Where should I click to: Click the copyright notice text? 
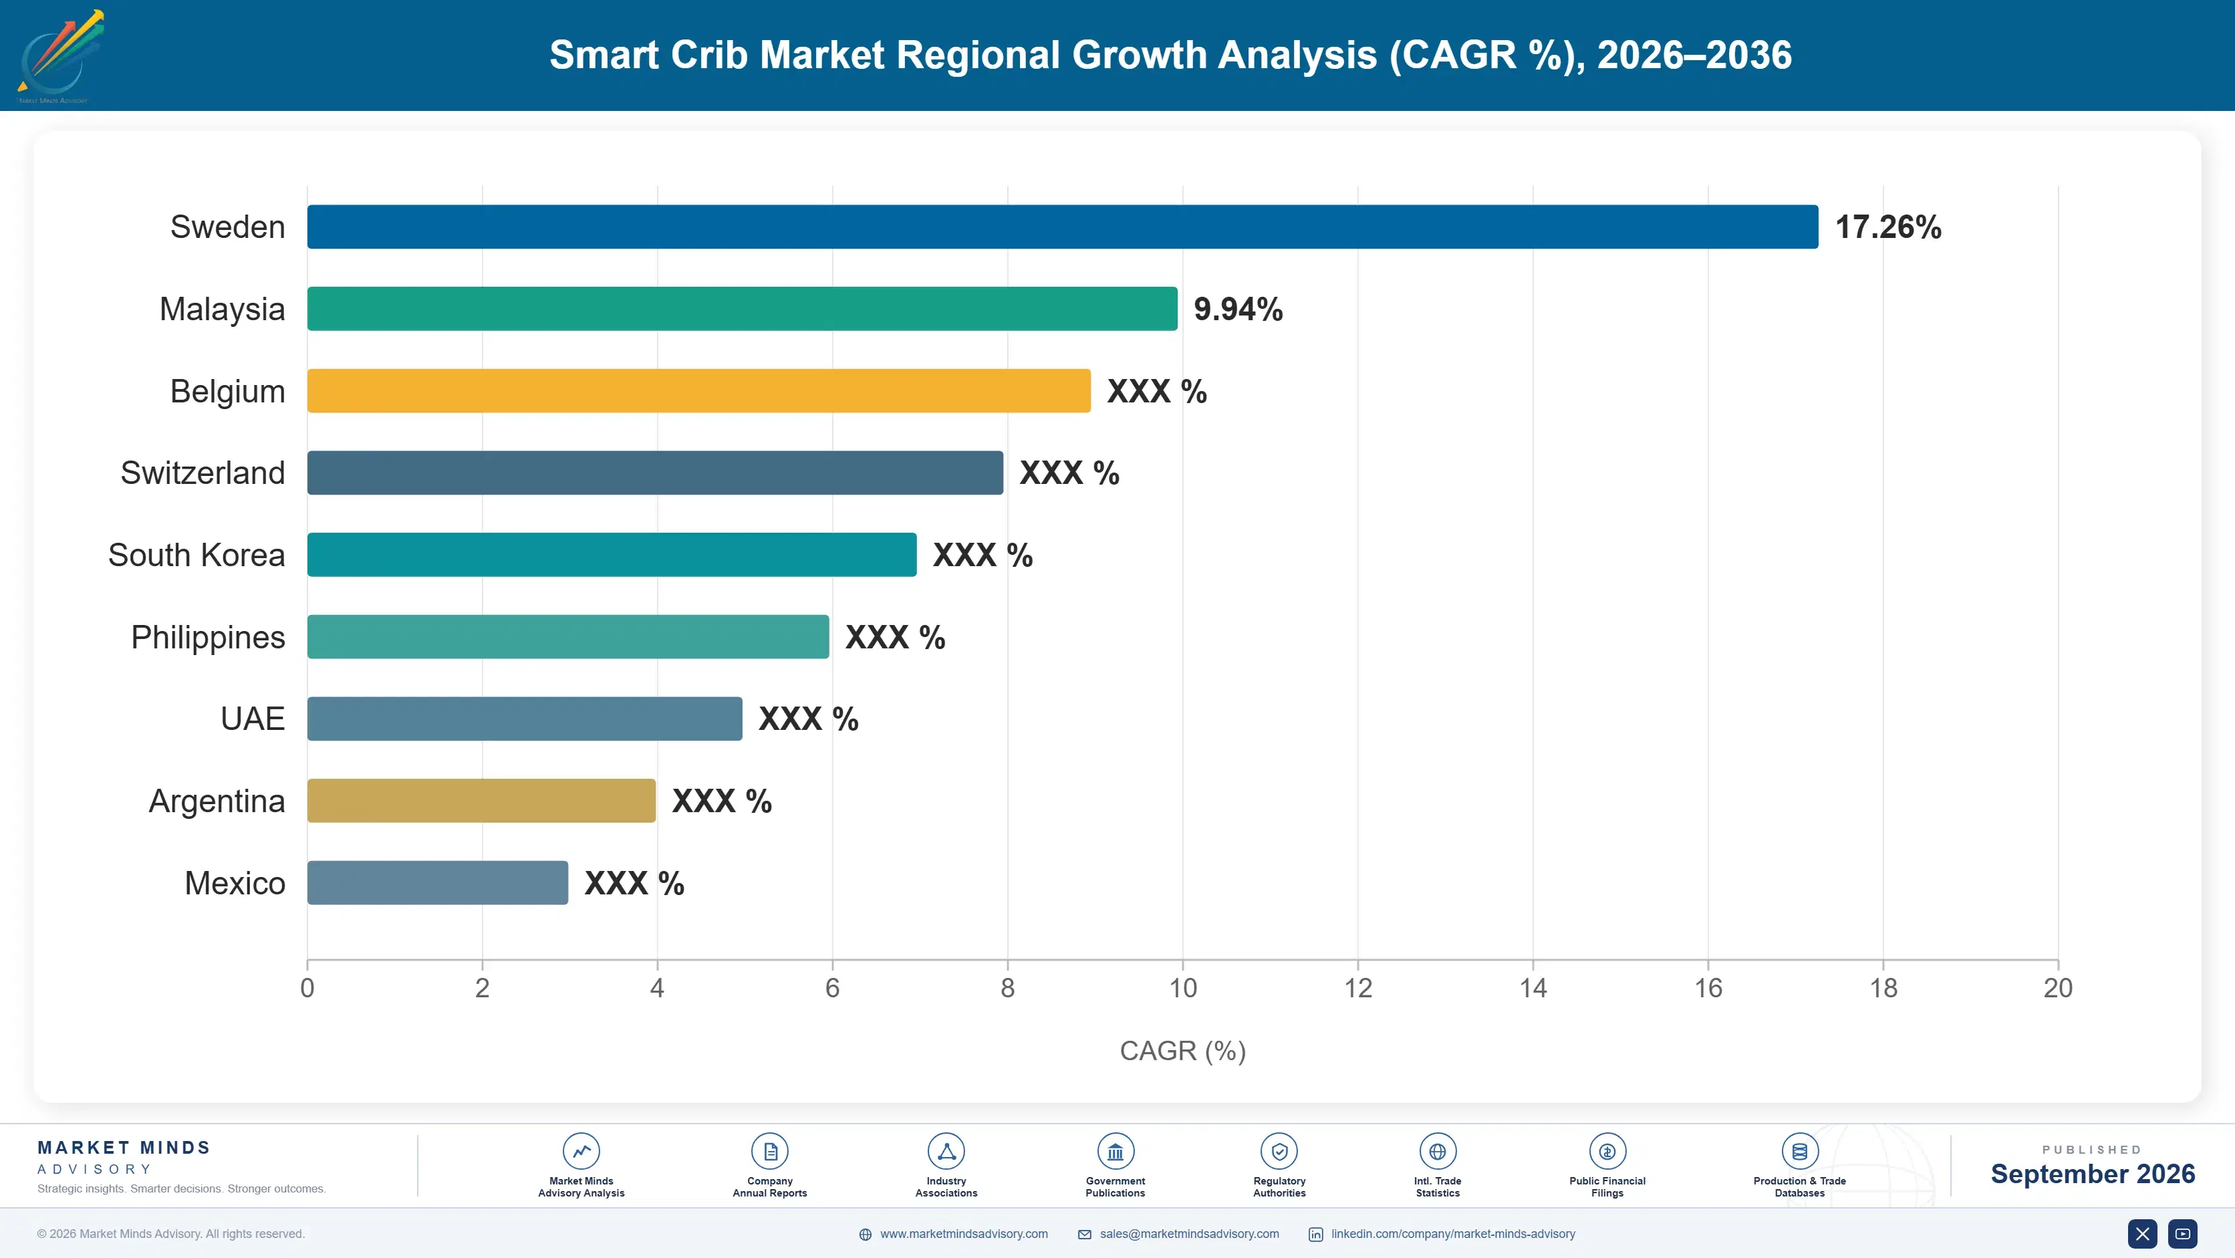tap(171, 1234)
